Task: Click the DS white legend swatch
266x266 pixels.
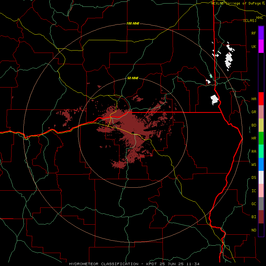Action: (x=261, y=177)
